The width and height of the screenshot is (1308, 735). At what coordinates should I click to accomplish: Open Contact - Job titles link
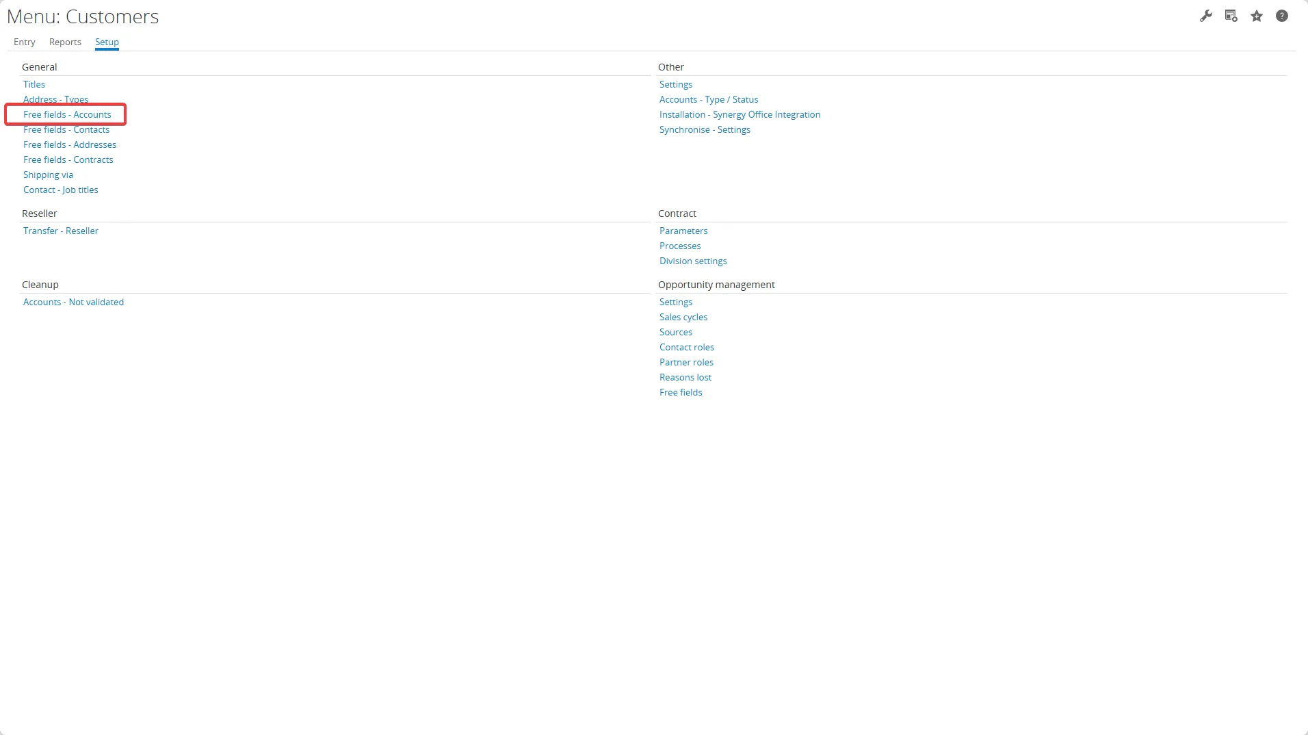pos(61,190)
